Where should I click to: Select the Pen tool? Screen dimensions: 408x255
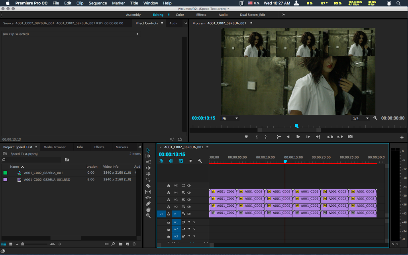(x=148, y=204)
